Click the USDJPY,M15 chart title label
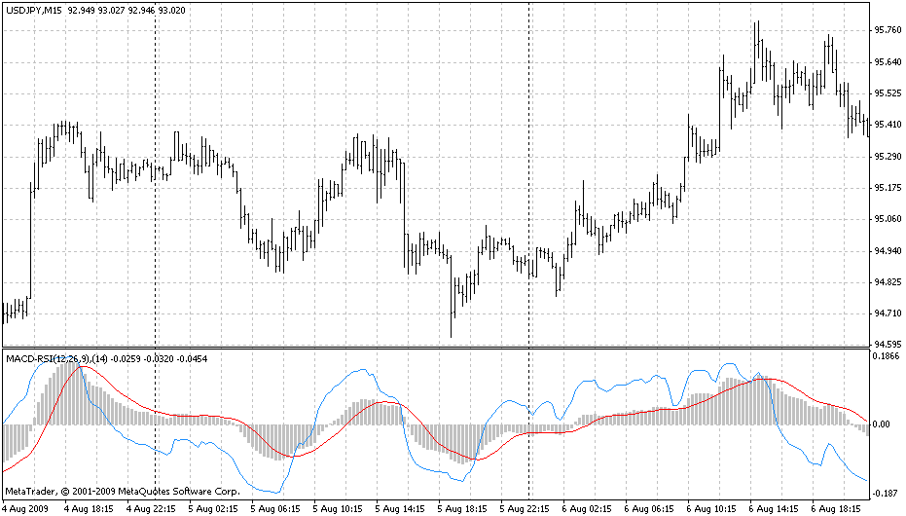Image resolution: width=906 pixels, height=516 pixels. pos(33,9)
